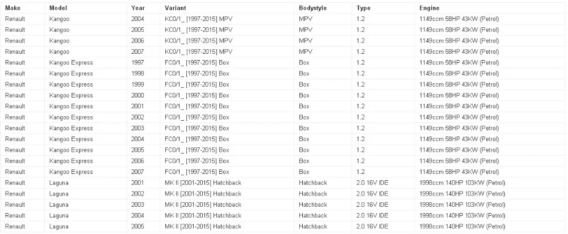This screenshot has width=568, height=234.
Task: Select the 2000 year cell
Action: coord(137,95)
